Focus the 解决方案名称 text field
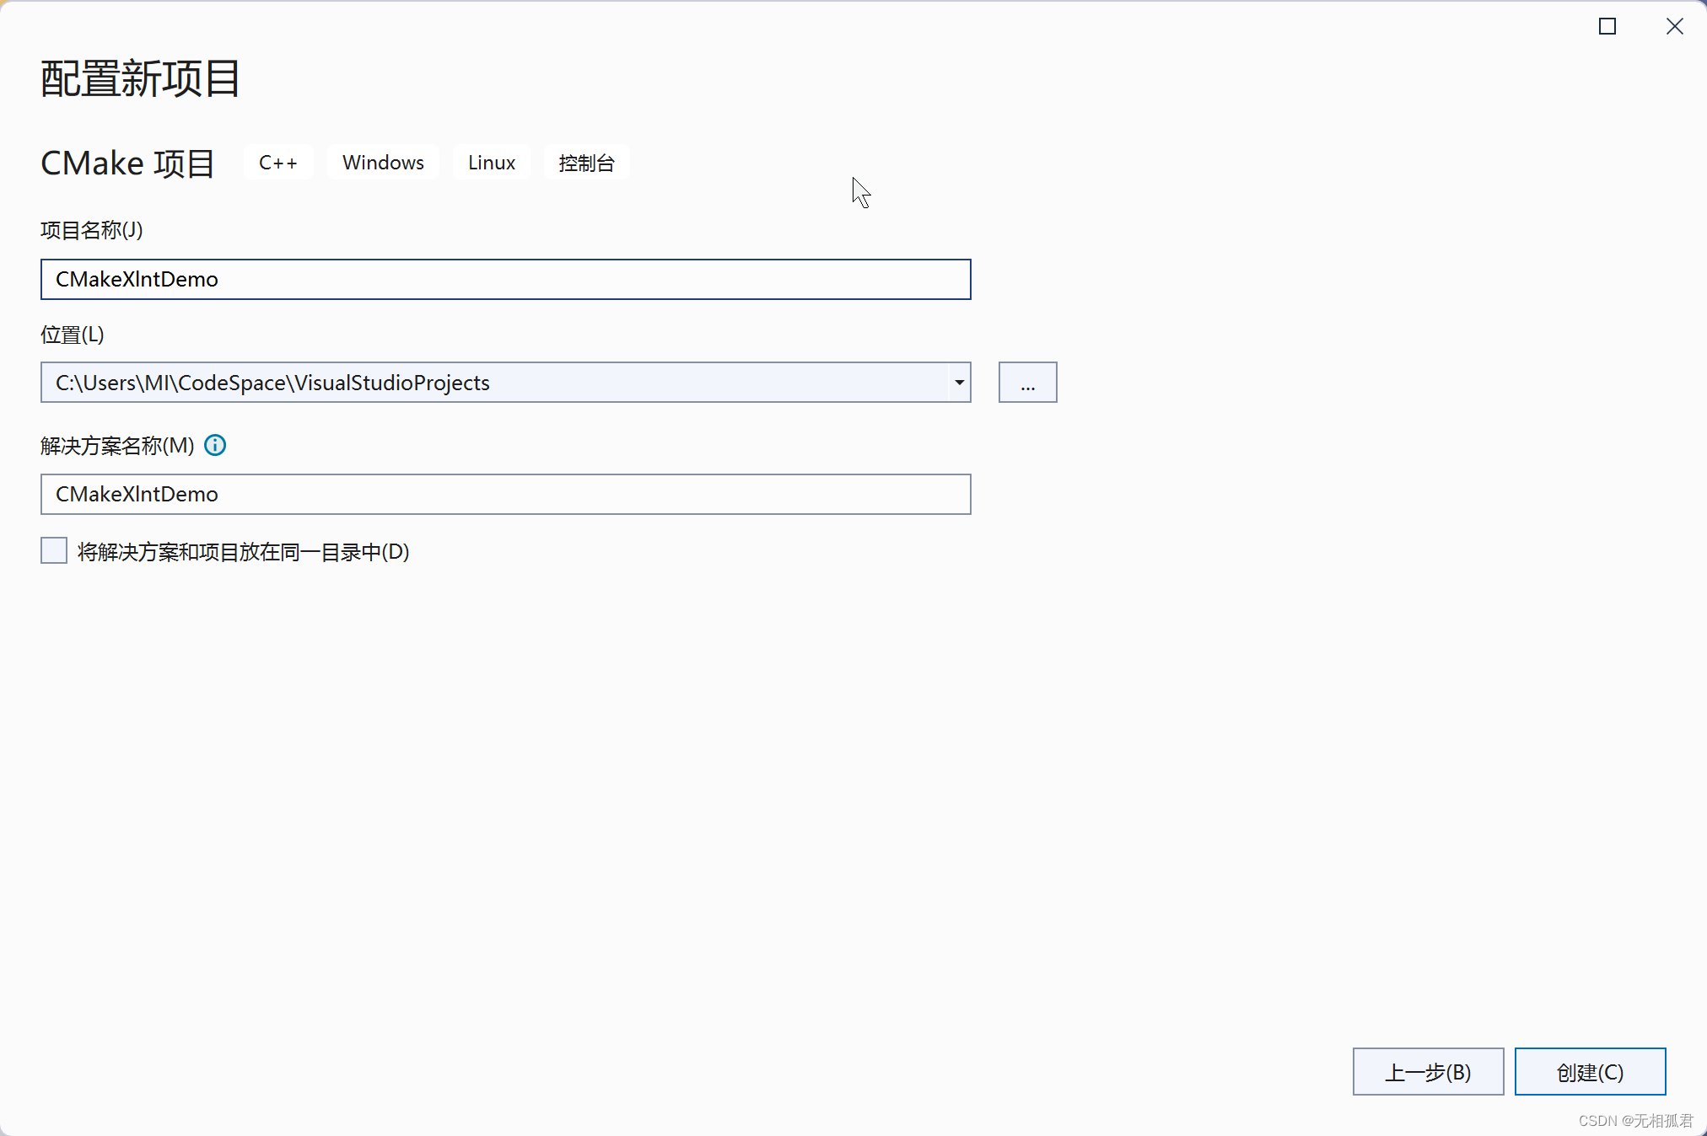Screen dimensions: 1707x1136 (x=505, y=494)
